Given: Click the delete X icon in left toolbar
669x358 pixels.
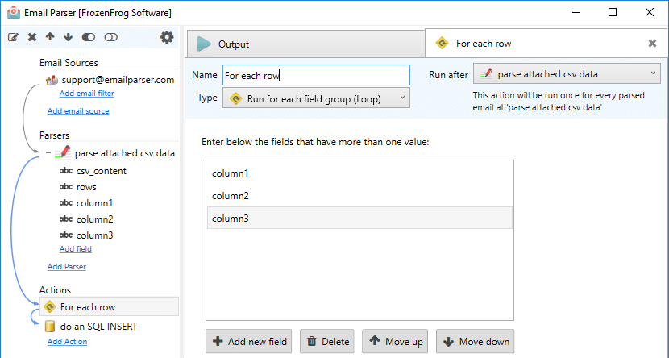Looking at the screenshot, I should 32,37.
